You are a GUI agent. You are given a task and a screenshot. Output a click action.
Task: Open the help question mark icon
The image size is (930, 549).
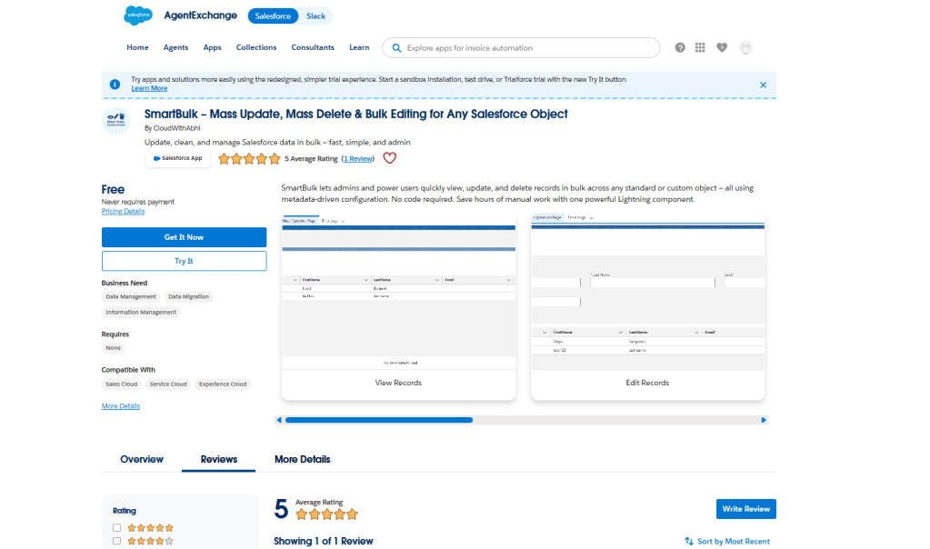680,47
